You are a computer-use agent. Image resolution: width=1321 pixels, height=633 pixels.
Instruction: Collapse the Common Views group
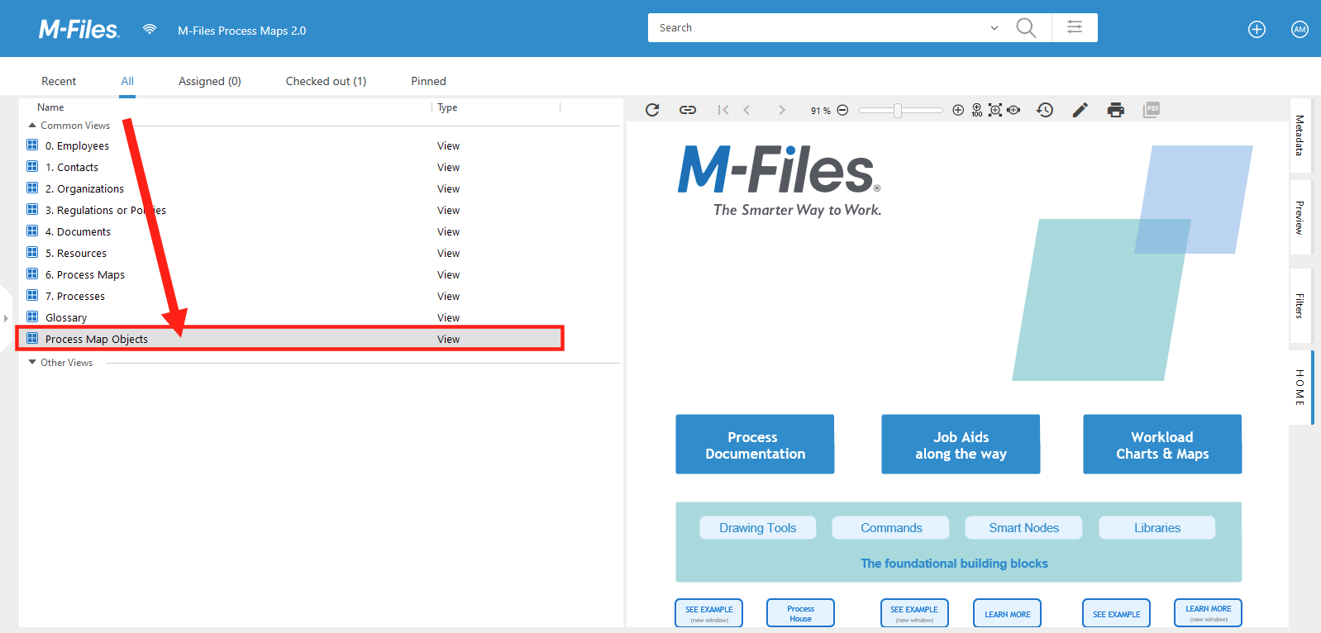(32, 126)
